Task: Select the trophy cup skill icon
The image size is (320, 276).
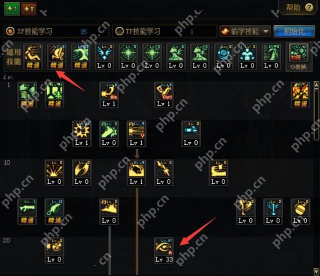Action: pos(245,212)
